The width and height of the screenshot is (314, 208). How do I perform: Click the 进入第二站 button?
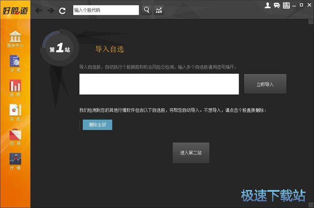[x=191, y=153]
